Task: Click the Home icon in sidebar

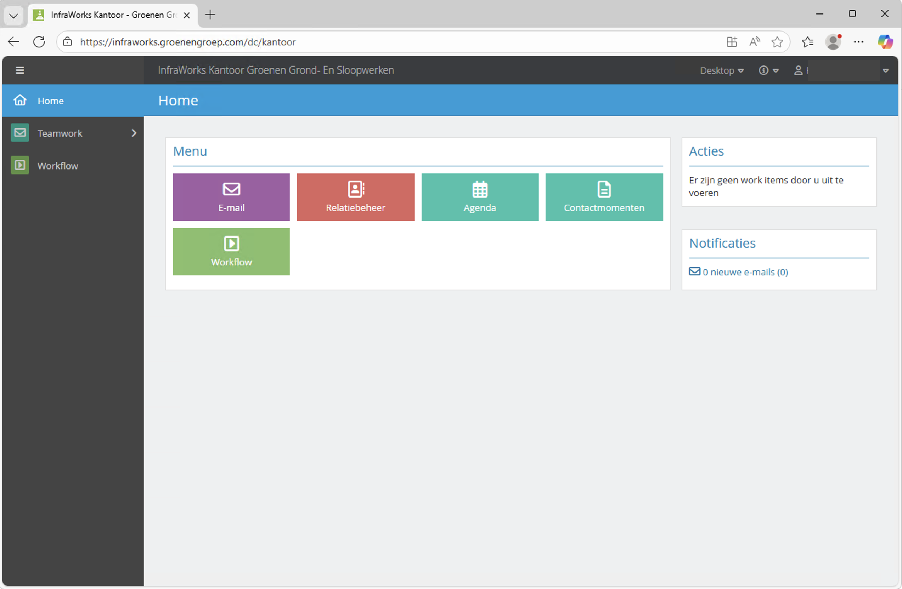Action: point(20,100)
